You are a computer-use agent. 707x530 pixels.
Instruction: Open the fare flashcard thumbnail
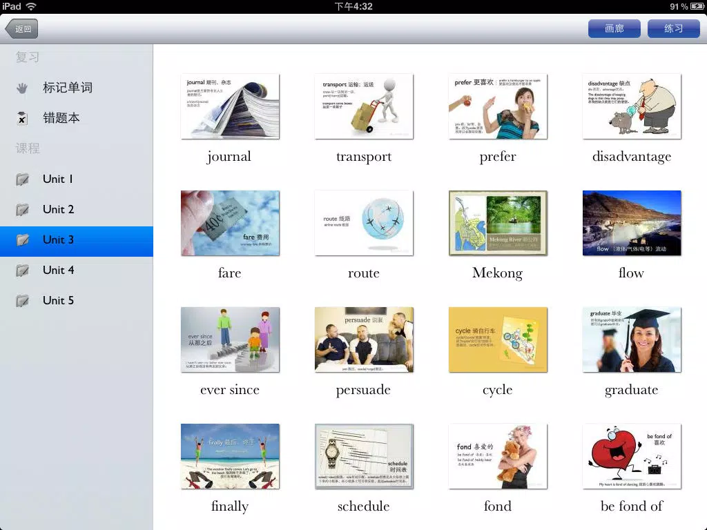click(230, 223)
